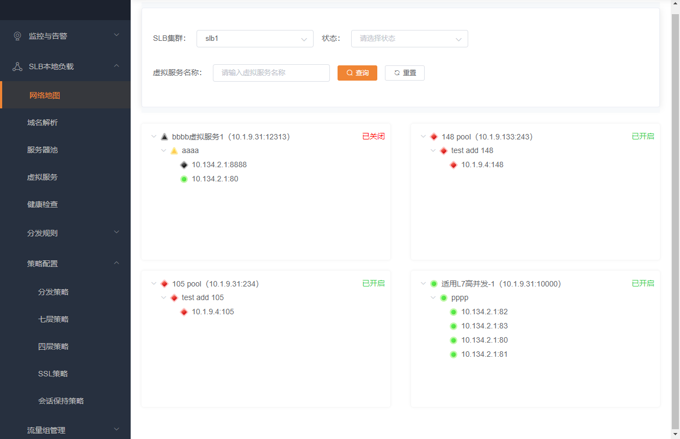Click the monitoring and alarm location icon
Image resolution: width=680 pixels, height=439 pixels.
click(x=17, y=36)
